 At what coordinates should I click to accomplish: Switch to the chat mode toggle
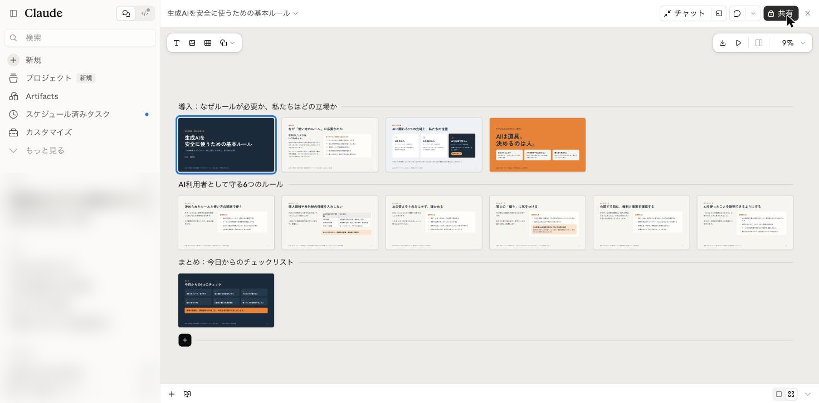pos(126,13)
